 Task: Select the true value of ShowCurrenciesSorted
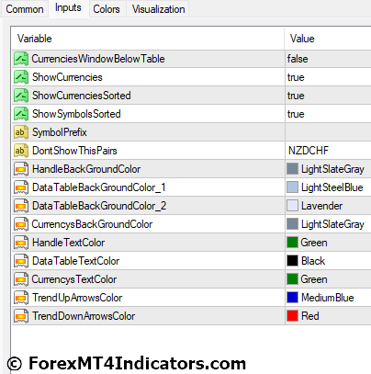[296, 96]
